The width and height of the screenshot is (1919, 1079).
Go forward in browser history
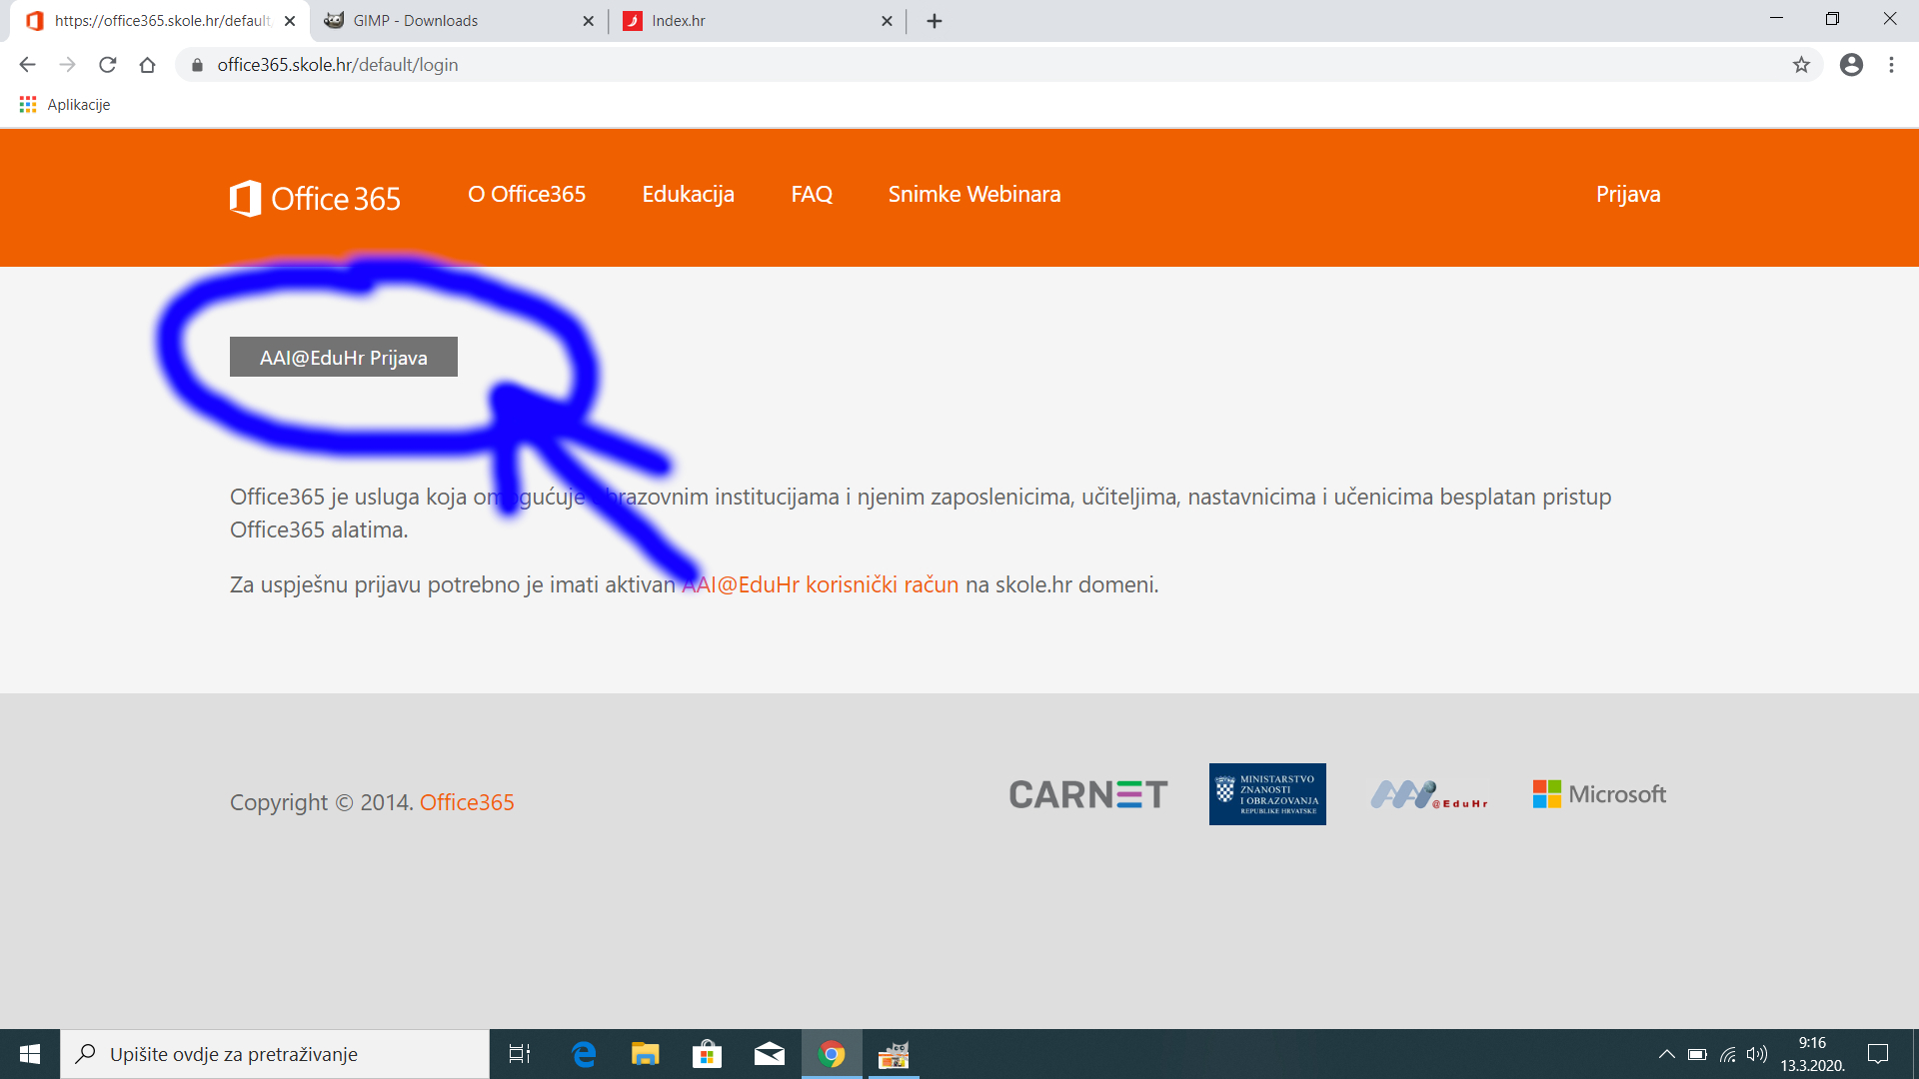[67, 65]
